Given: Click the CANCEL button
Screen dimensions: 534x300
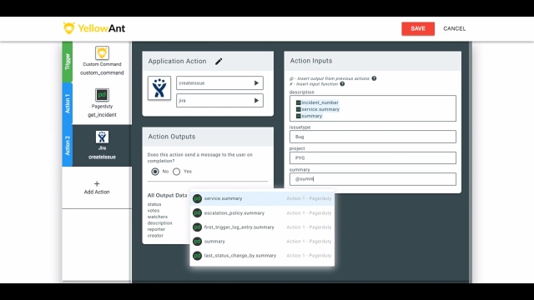Looking at the screenshot, I should (454, 28).
